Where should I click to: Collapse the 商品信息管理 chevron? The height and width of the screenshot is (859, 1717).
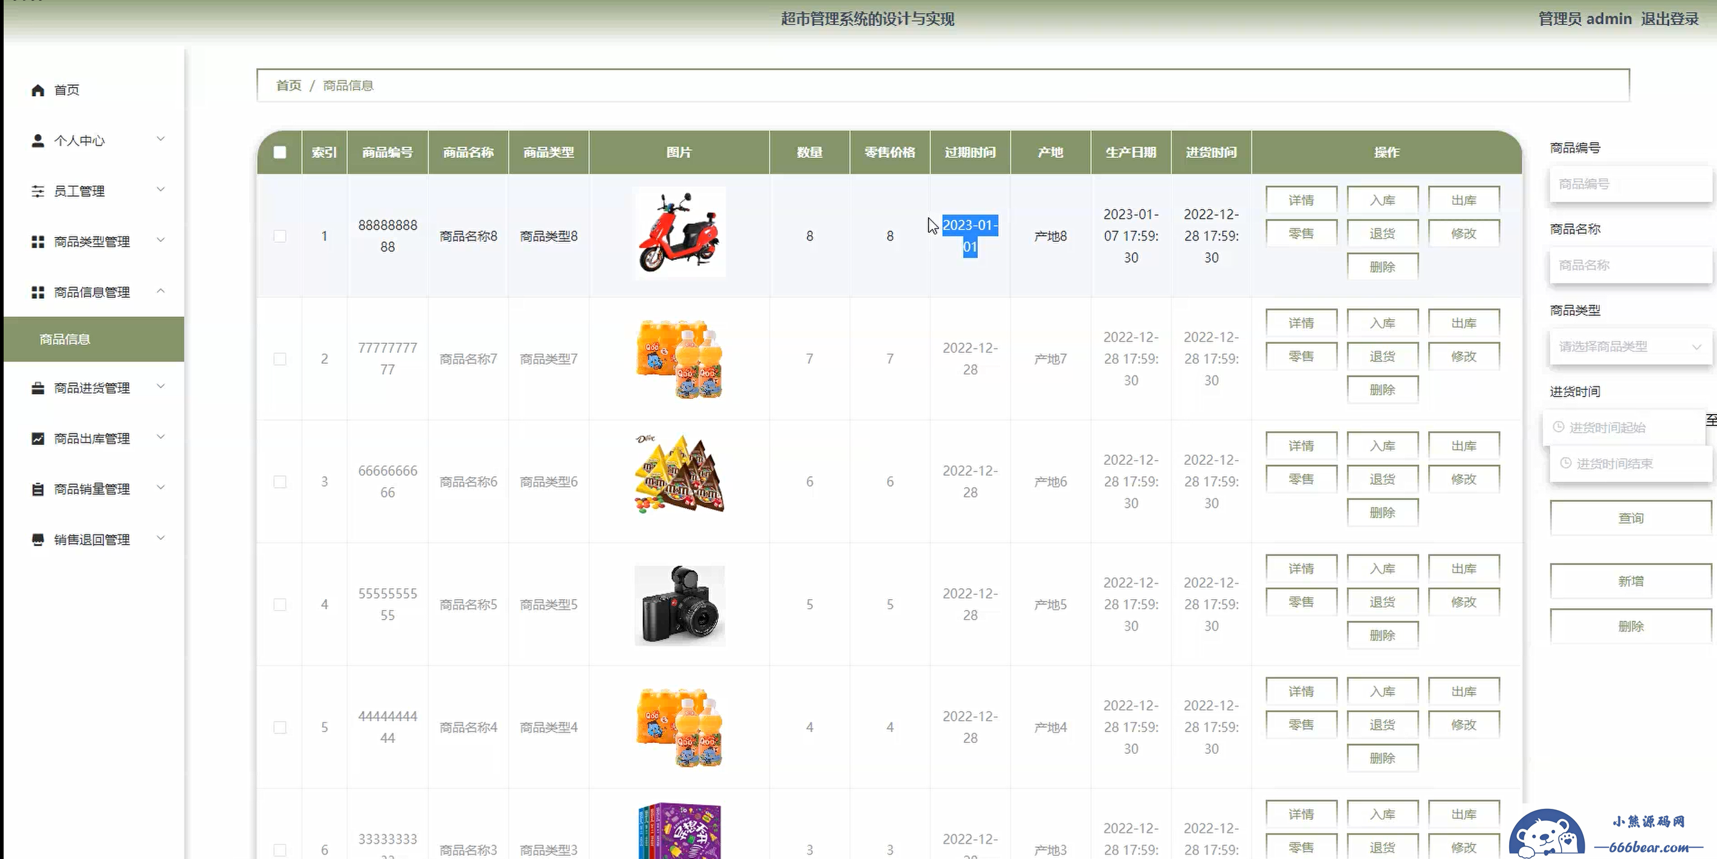point(161,291)
